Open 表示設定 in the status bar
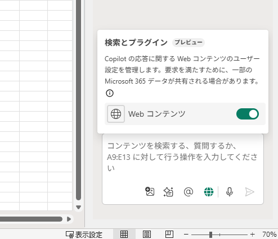278x239 pixels. [x=84, y=235]
